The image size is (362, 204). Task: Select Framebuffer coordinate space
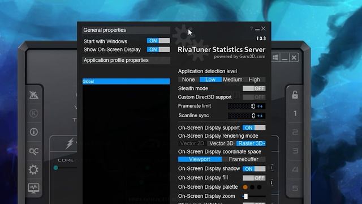(244, 159)
